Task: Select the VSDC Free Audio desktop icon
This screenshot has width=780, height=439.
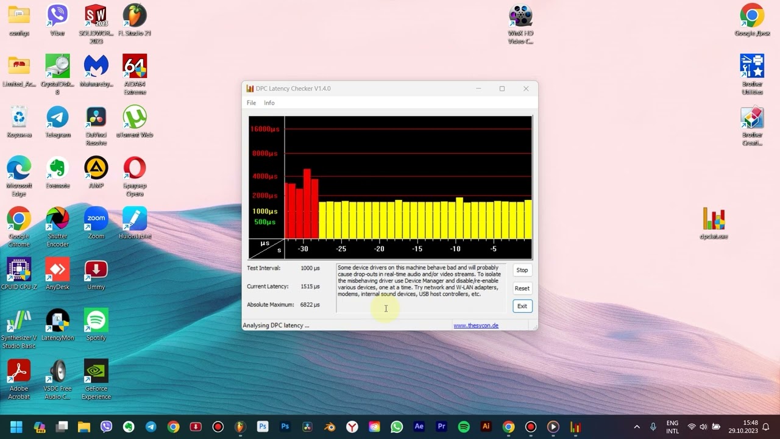Action: [x=57, y=379]
